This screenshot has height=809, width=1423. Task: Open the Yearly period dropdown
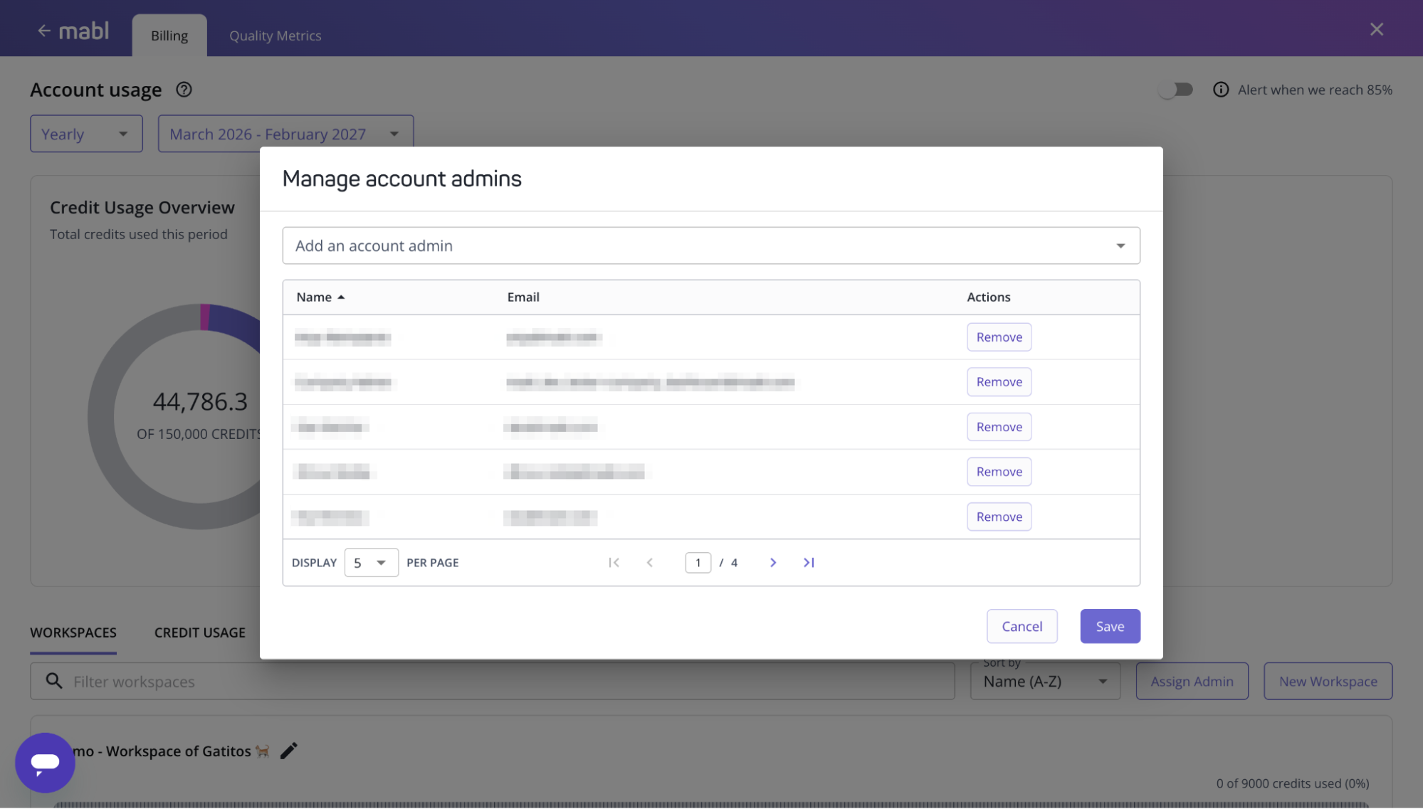[86, 133]
